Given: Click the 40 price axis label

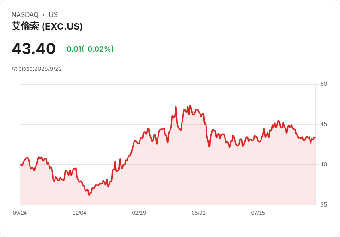Looking at the screenshot, I should (x=323, y=164).
